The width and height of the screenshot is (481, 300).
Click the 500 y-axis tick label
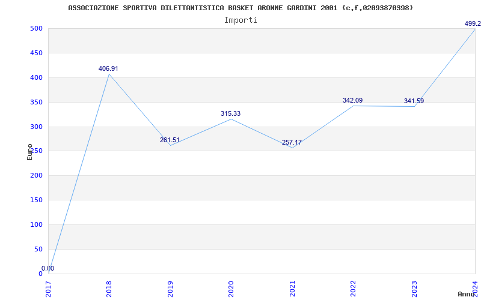[35, 28]
